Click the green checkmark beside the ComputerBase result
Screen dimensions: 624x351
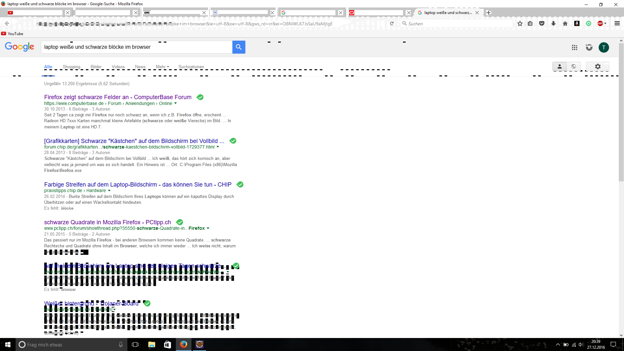(x=200, y=97)
